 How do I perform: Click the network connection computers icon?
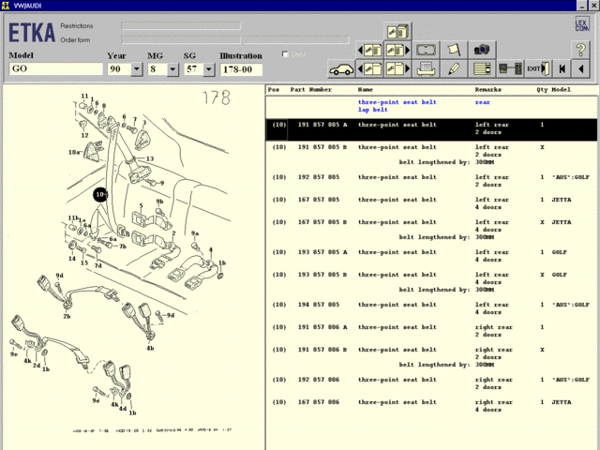(510, 69)
